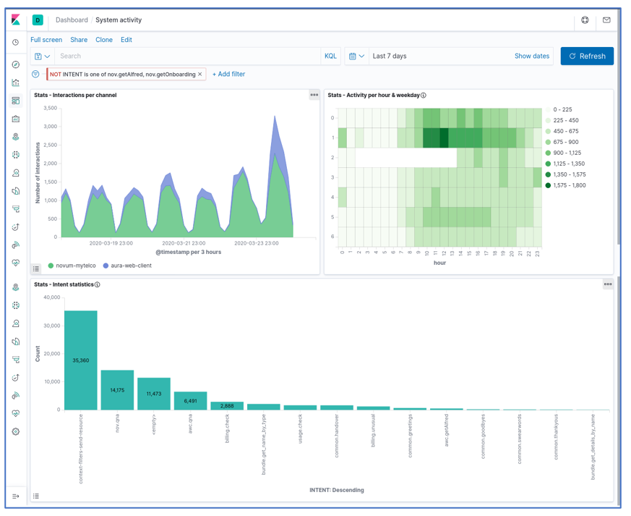Image resolution: width=631 pixels, height=516 pixels.
Task: Select the 225 - 450 heatmap legend
Action: click(x=562, y=120)
